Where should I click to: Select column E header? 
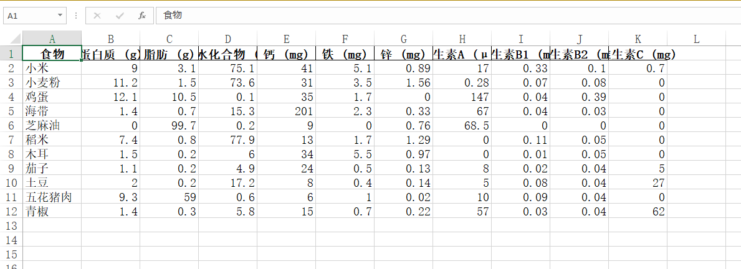(287, 39)
